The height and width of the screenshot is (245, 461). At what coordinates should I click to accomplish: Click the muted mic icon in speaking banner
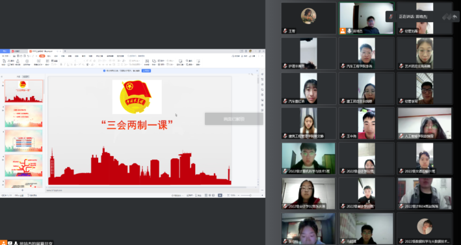tap(391, 16)
